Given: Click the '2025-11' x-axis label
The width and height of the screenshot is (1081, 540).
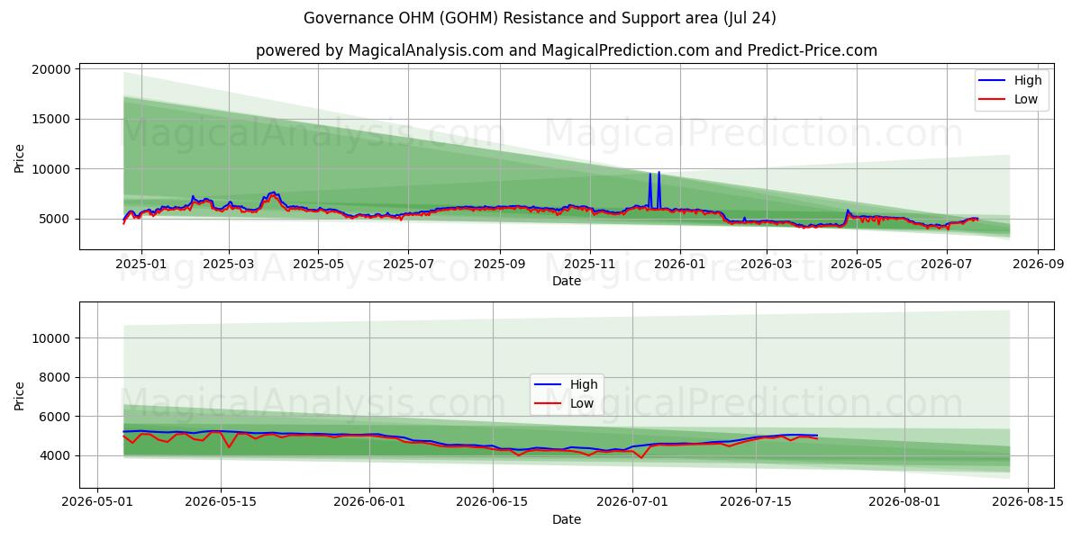Looking at the screenshot, I should click(590, 265).
